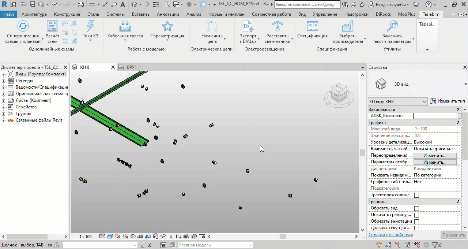Click the filter funnel icon in status bar

click(434, 245)
